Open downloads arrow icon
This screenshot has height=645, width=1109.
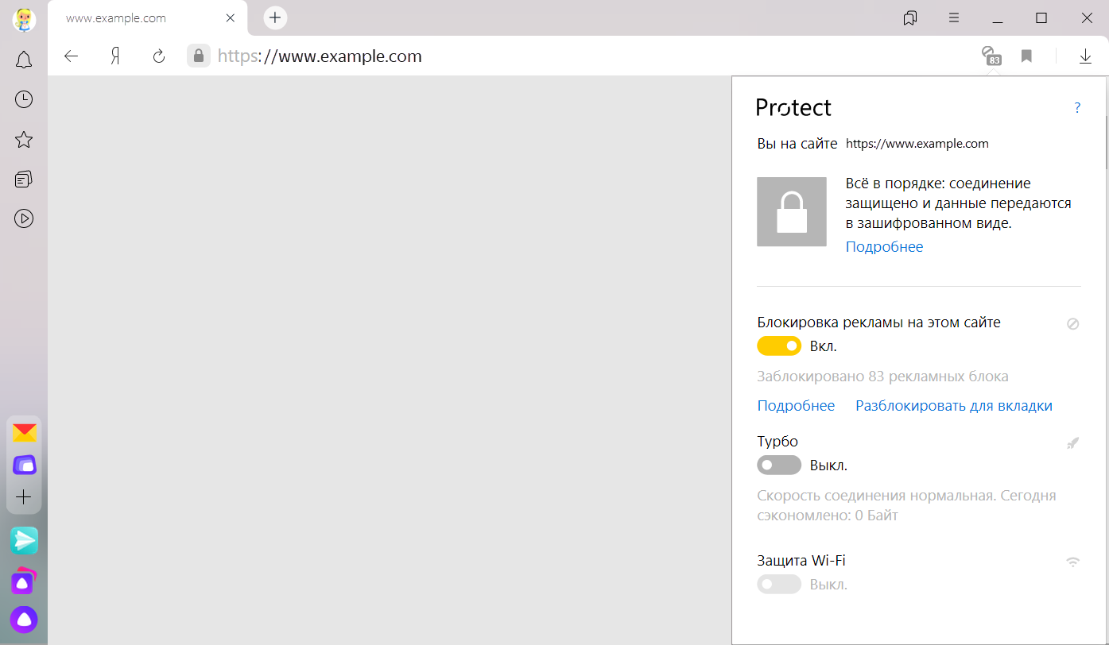1085,56
